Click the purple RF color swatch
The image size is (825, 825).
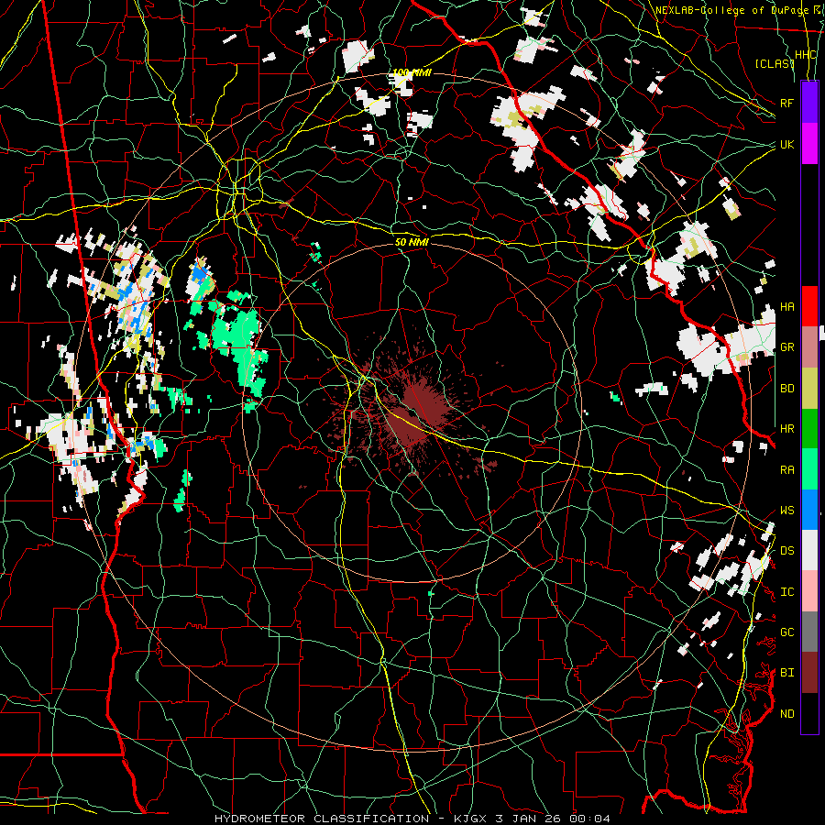(809, 103)
